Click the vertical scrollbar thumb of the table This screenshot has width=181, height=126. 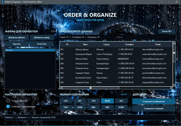coord(174,53)
